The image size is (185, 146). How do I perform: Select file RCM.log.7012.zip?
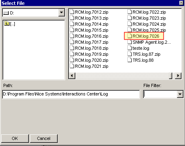click(89, 12)
